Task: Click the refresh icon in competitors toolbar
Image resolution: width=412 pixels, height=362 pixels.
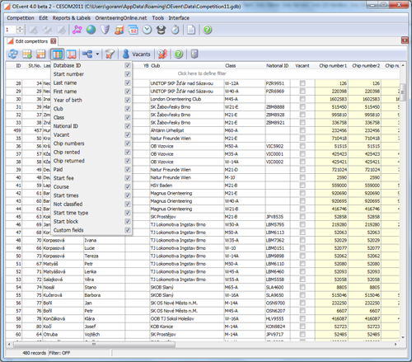Action: 13,54
